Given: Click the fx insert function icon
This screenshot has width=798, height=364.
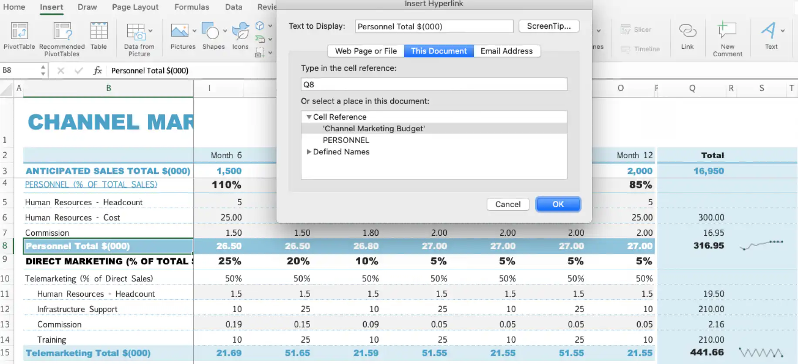Looking at the screenshot, I should (97, 70).
